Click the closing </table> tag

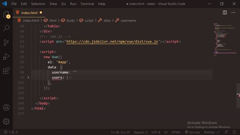click(52, 26)
